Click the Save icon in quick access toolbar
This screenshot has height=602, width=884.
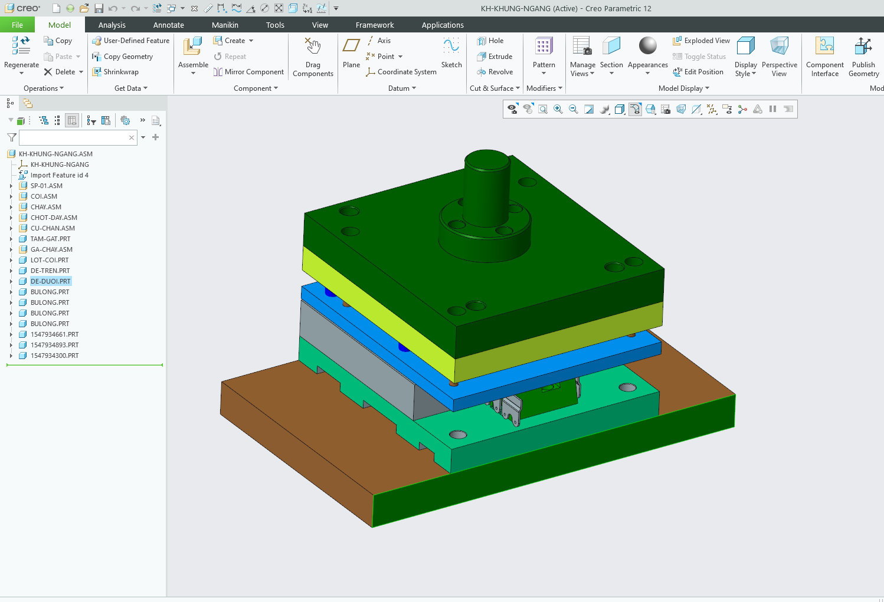pyautogui.click(x=99, y=8)
